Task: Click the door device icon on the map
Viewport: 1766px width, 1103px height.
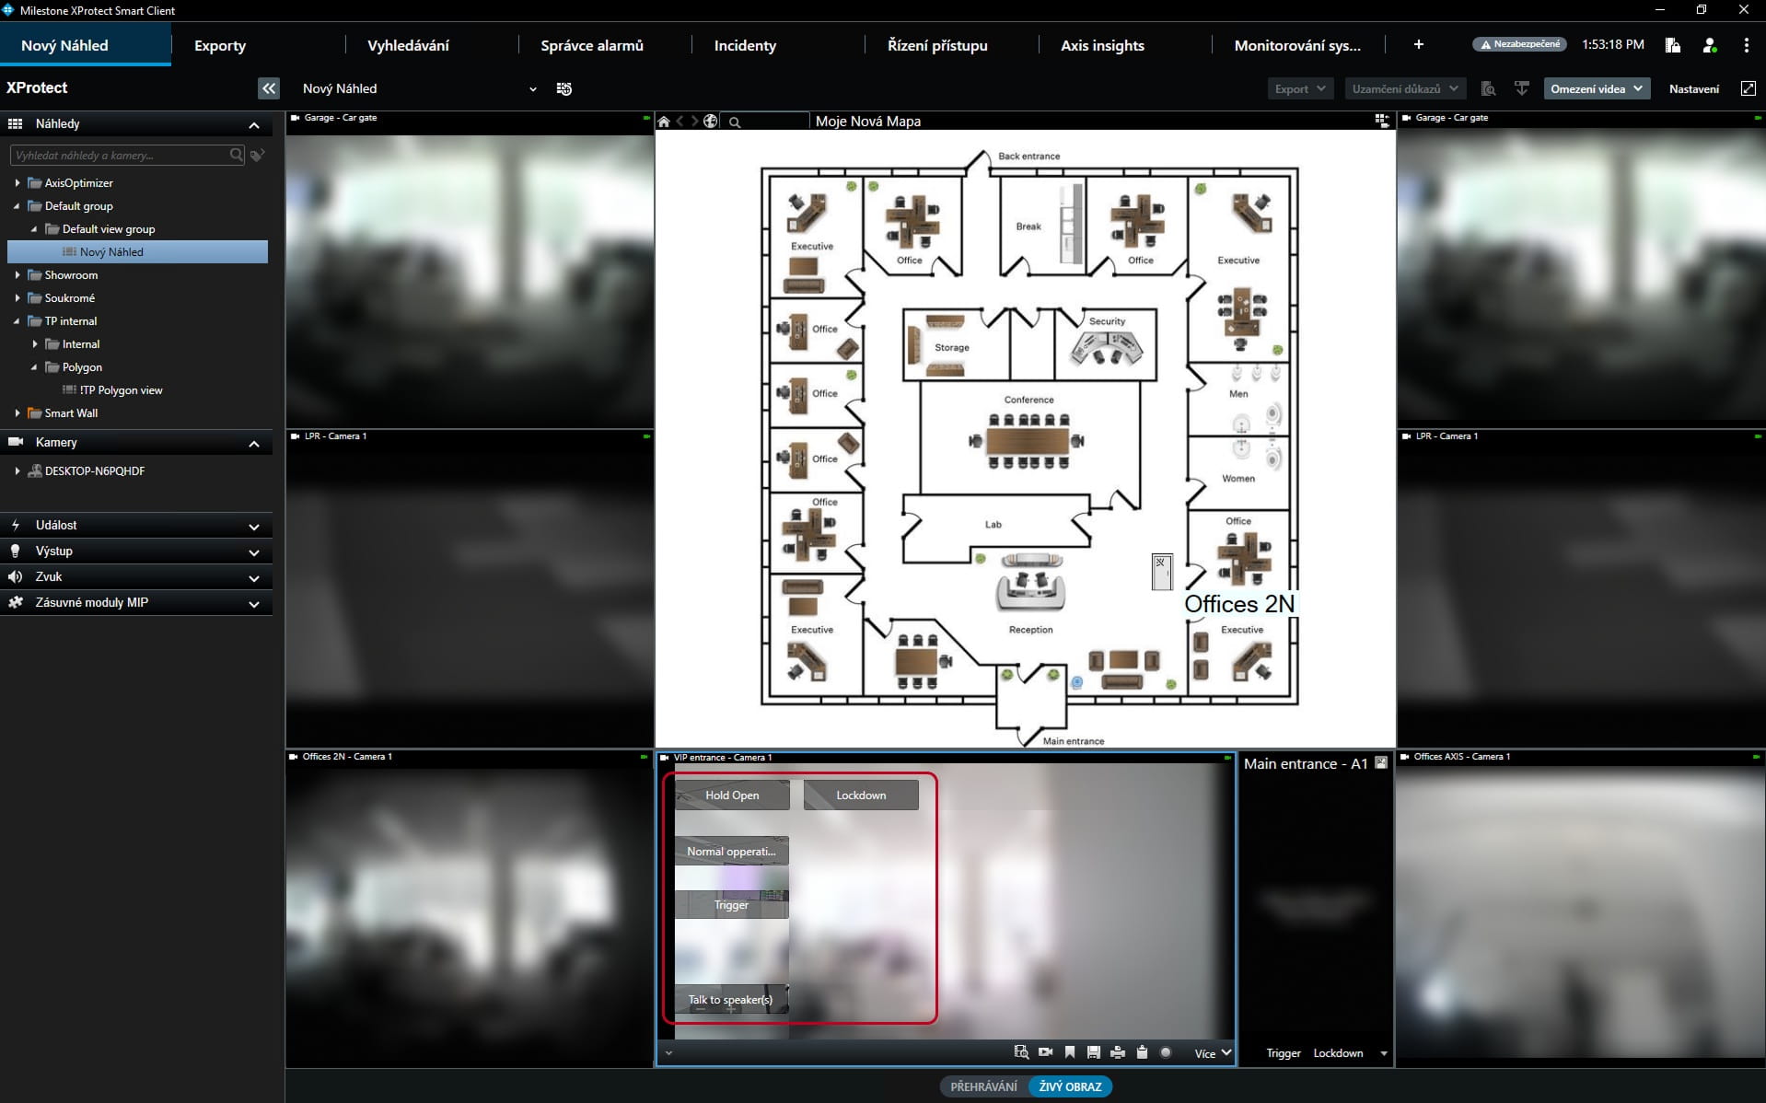Action: [1162, 572]
